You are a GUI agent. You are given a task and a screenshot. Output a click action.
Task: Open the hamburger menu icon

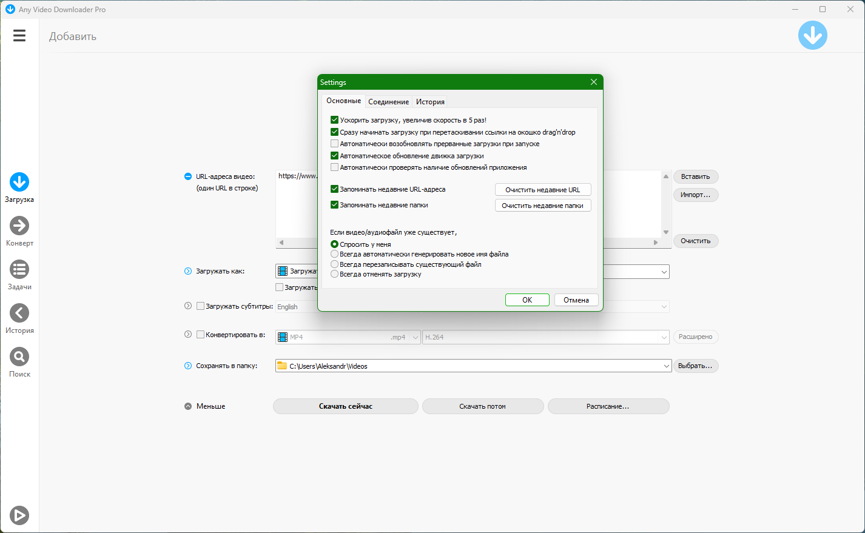coord(19,36)
